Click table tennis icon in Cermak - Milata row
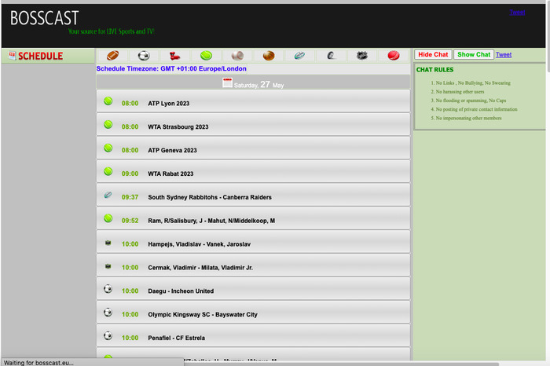 click(x=108, y=266)
